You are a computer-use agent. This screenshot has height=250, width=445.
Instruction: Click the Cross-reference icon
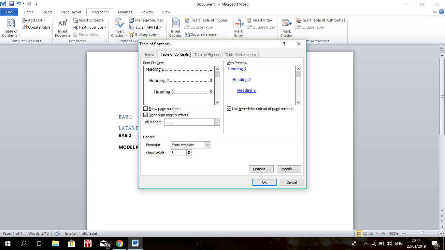click(187, 35)
